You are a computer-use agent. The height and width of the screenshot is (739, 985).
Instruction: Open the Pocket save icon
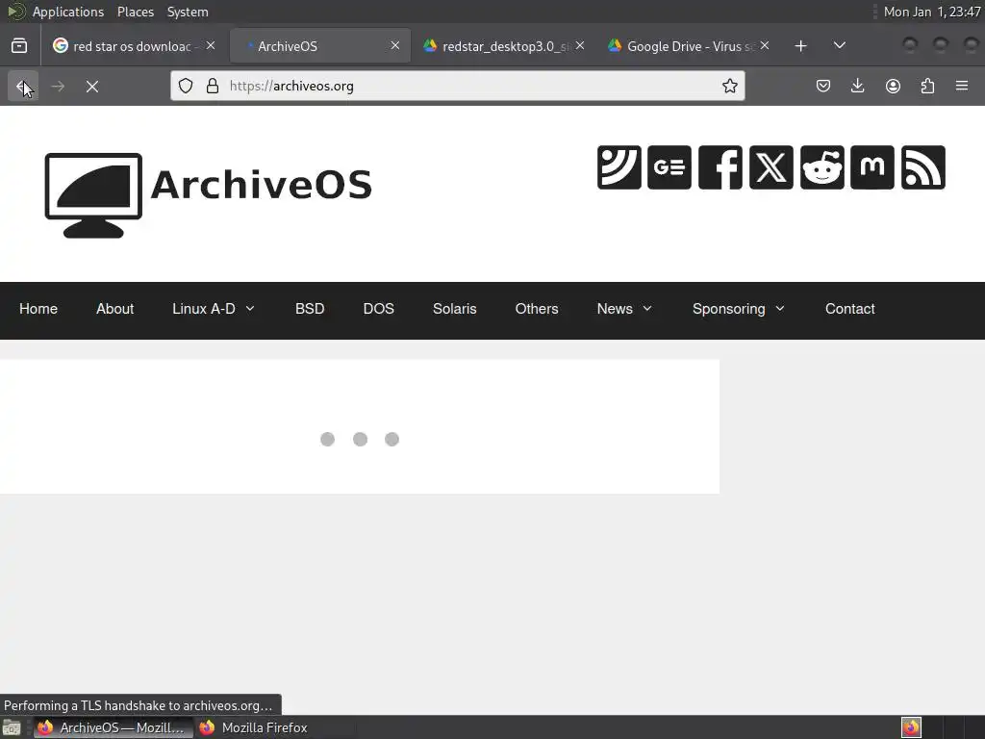tap(823, 86)
